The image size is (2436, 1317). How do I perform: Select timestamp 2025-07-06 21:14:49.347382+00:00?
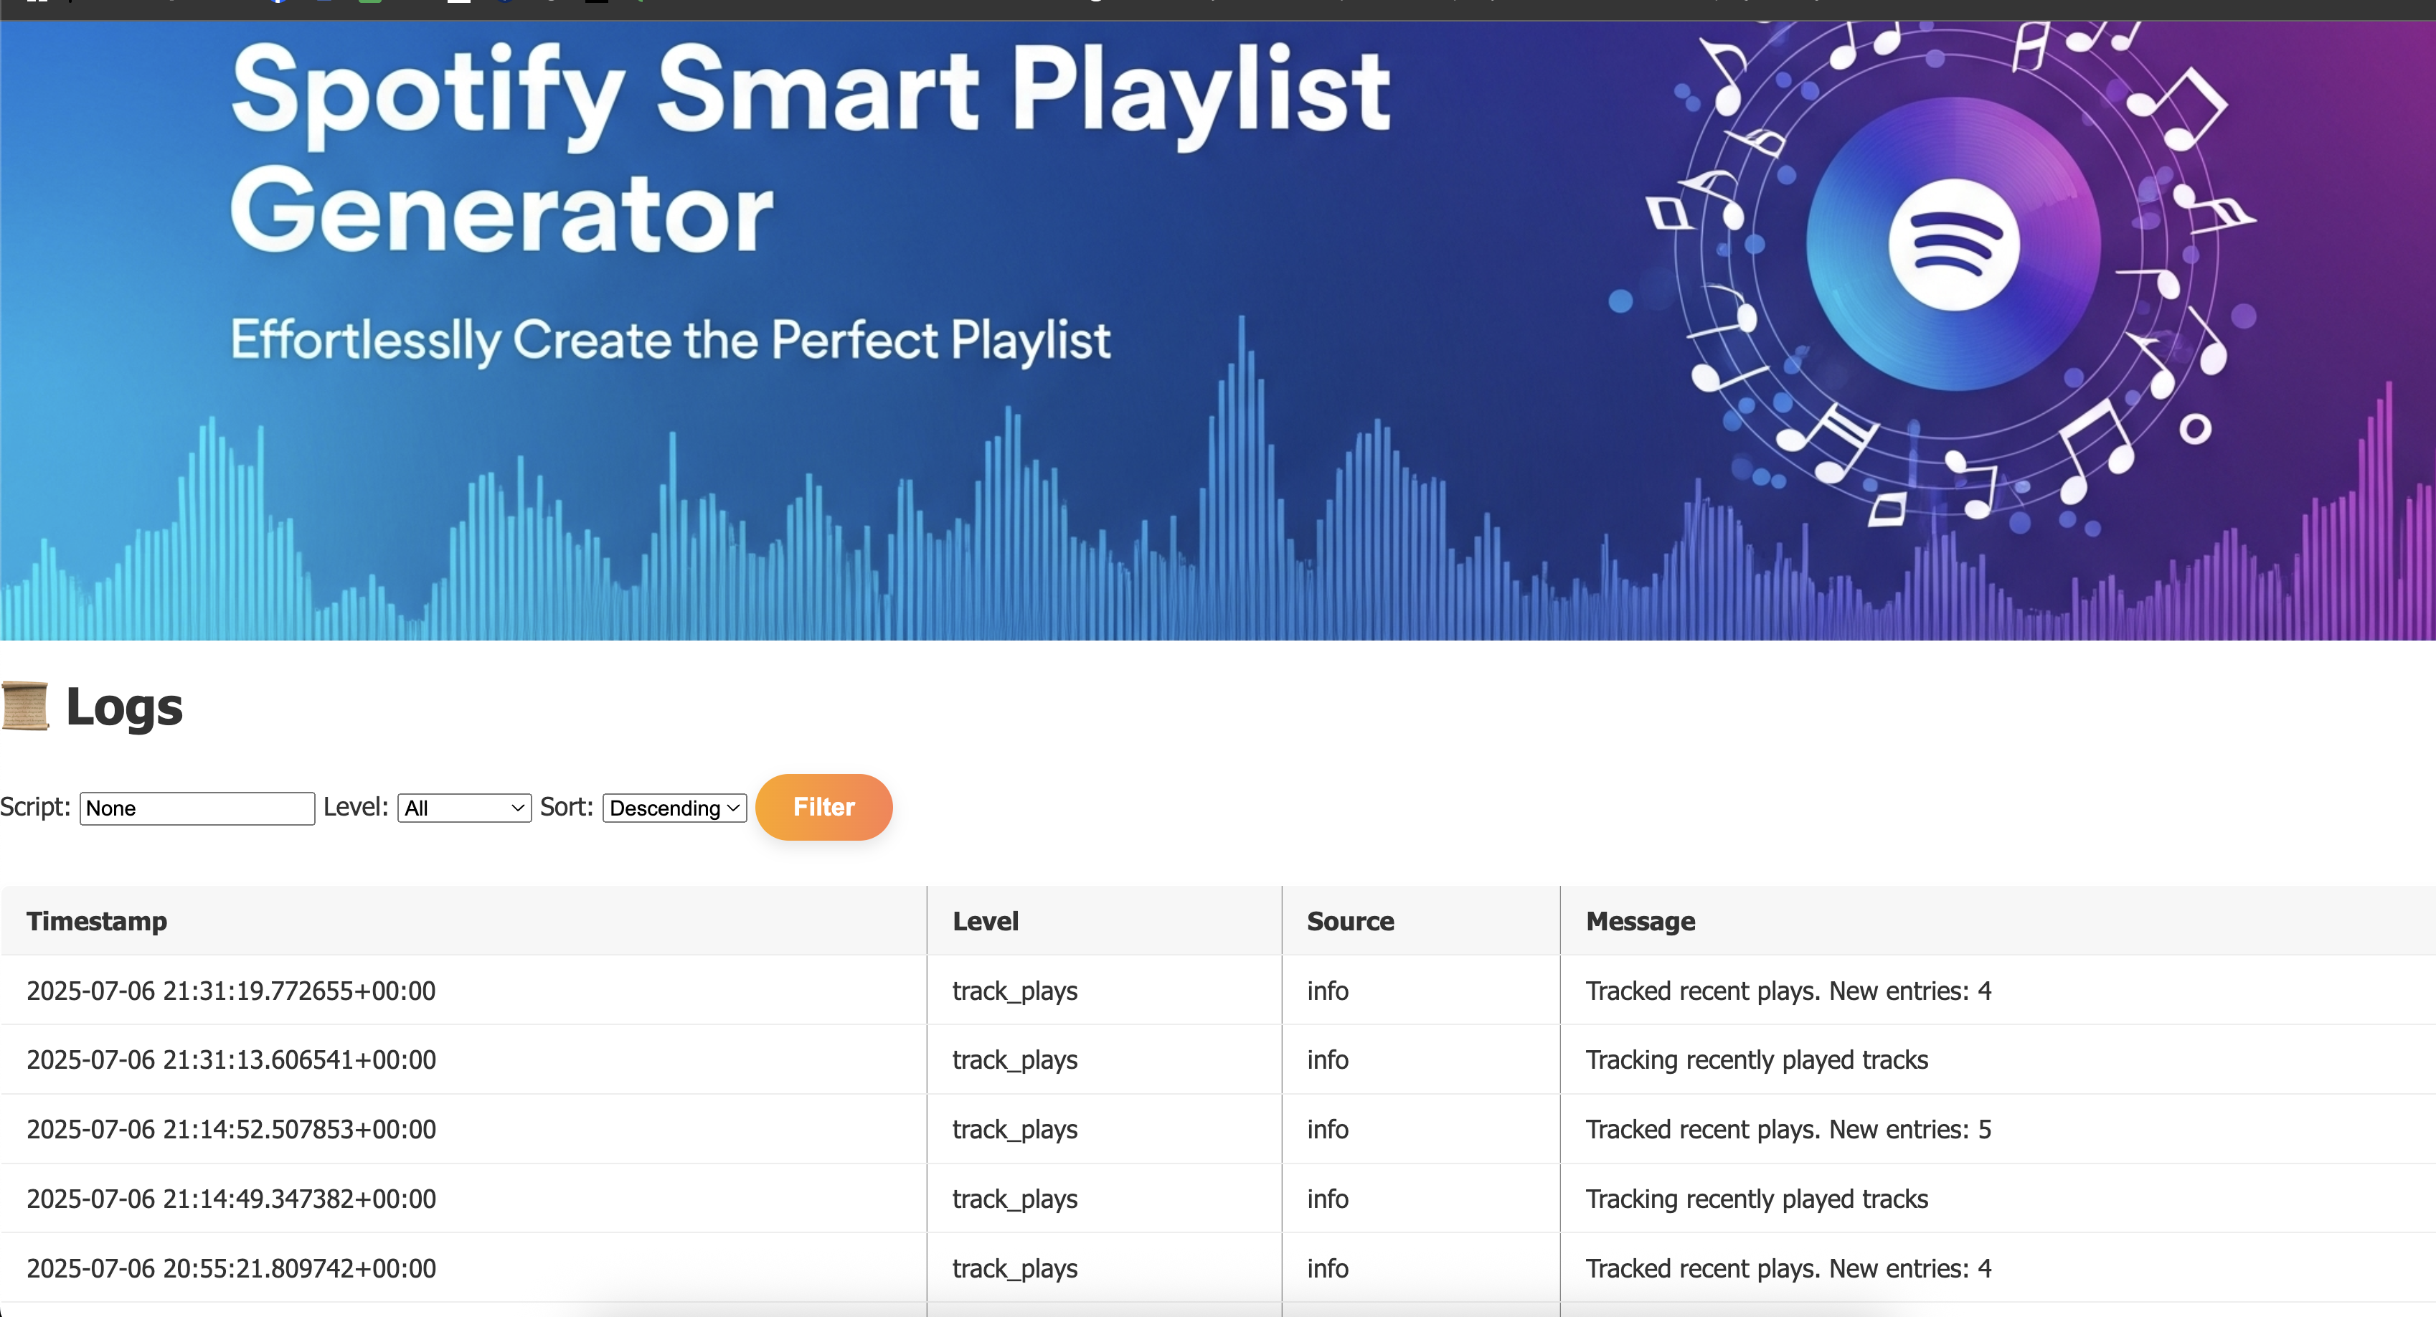pyautogui.click(x=231, y=1199)
